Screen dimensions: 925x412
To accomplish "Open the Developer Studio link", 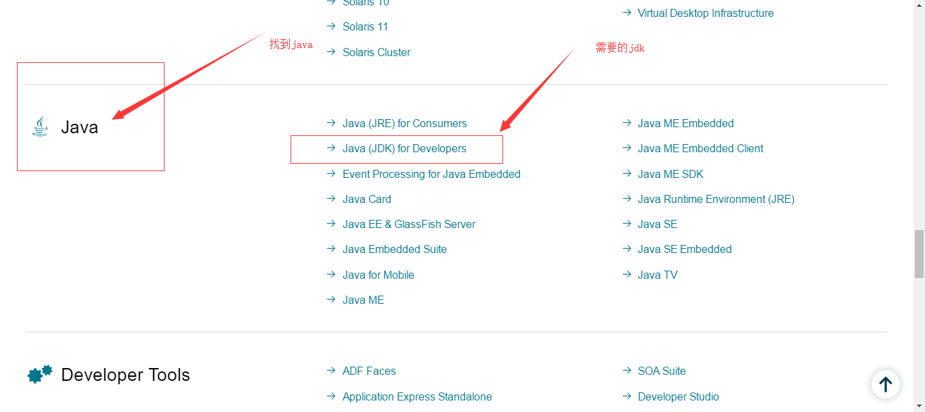I will click(x=679, y=397).
